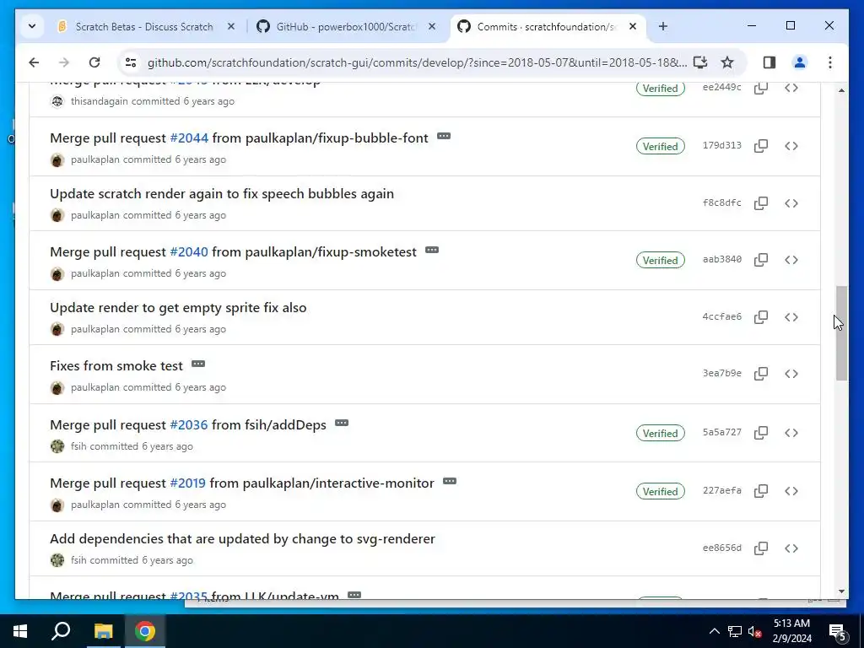The width and height of the screenshot is (864, 648).
Task: Open commit hash 179d313
Action: pyautogui.click(x=722, y=145)
